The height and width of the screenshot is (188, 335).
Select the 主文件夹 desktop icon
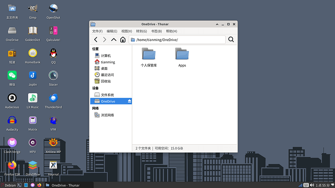pyautogui.click(x=12, y=12)
